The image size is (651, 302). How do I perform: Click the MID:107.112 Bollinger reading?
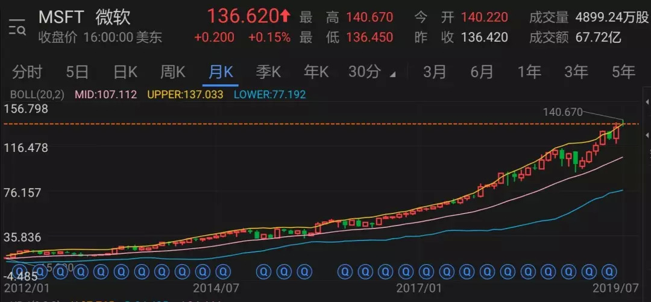[x=106, y=95]
